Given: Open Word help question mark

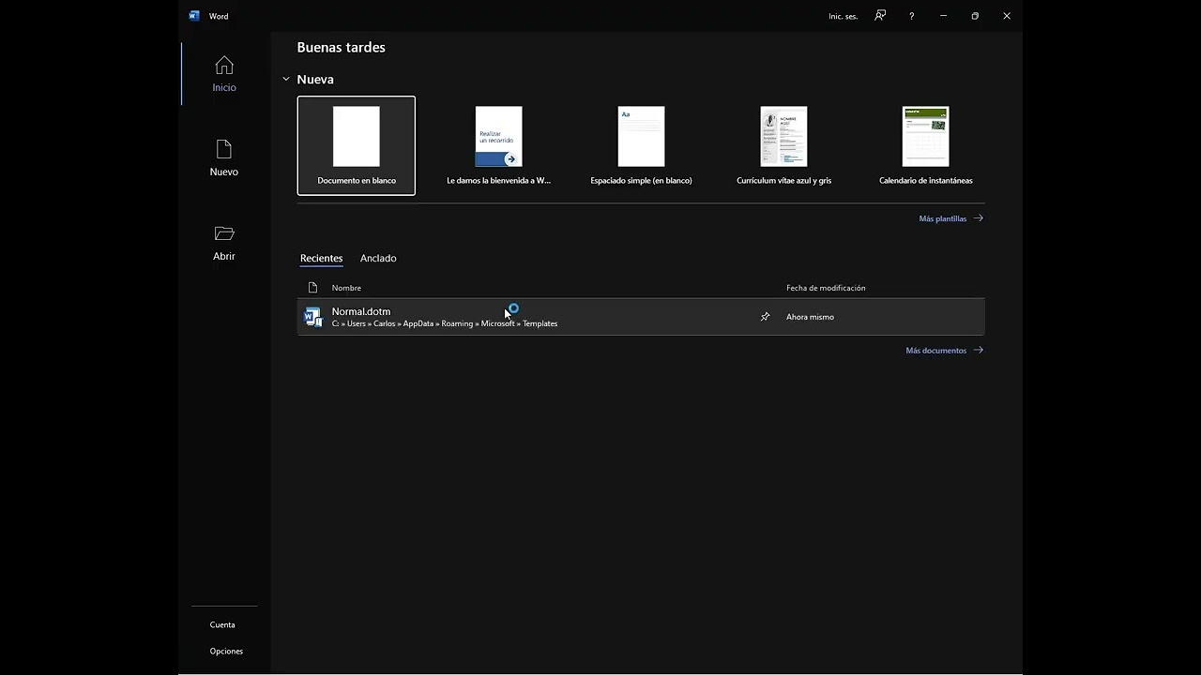Looking at the screenshot, I should coord(911,16).
